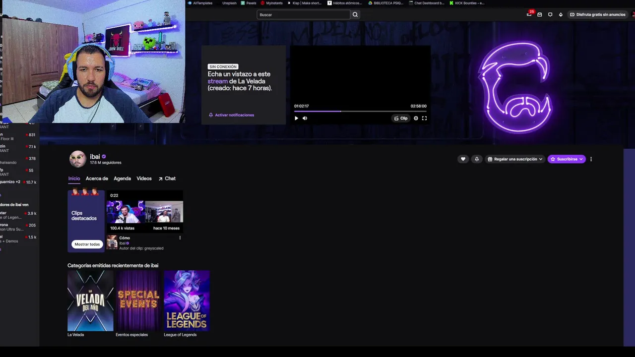Click the search magnifier icon
Viewport: 635px width, 357px height.
355,14
